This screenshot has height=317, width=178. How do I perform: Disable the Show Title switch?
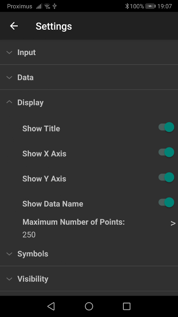click(166, 127)
